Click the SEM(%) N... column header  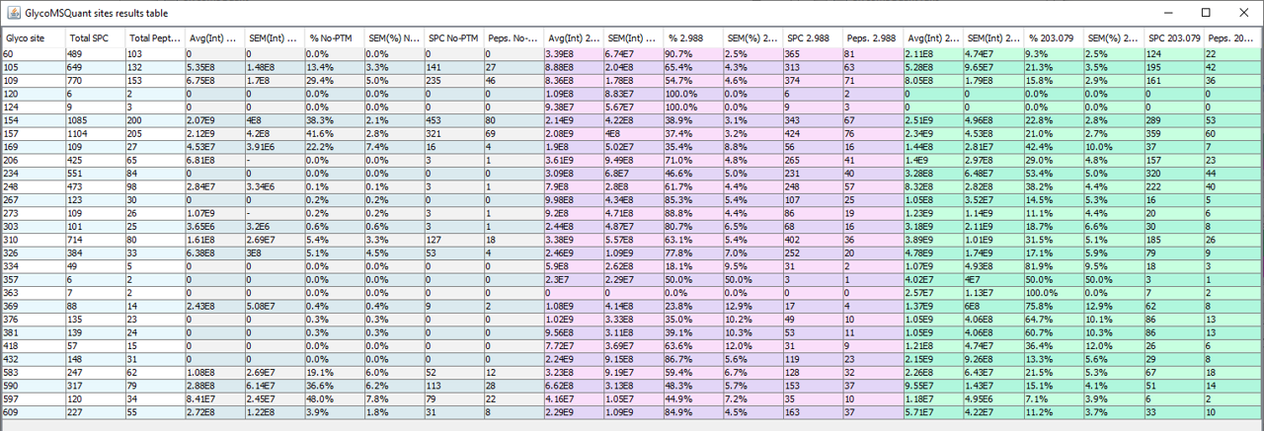click(394, 37)
